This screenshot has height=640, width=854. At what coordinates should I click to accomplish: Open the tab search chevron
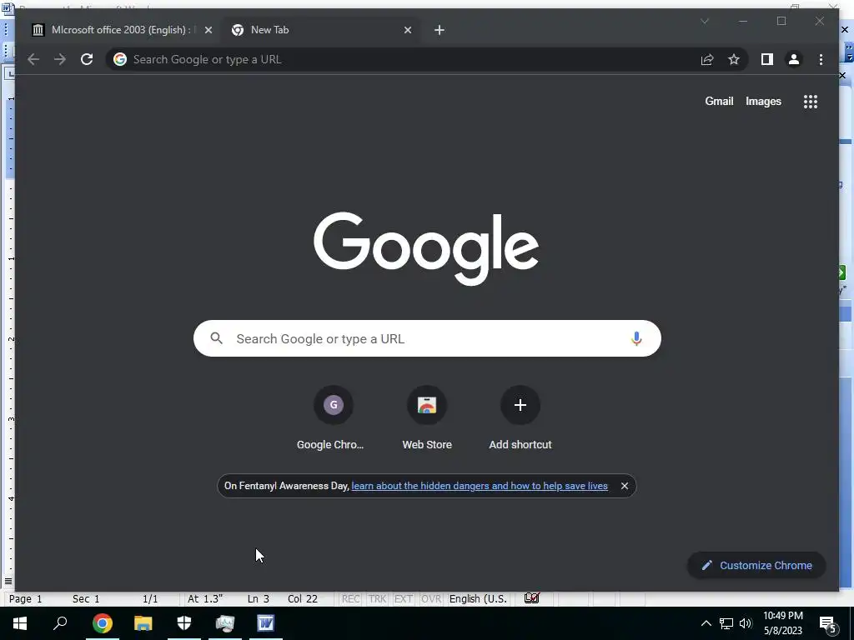(x=704, y=21)
